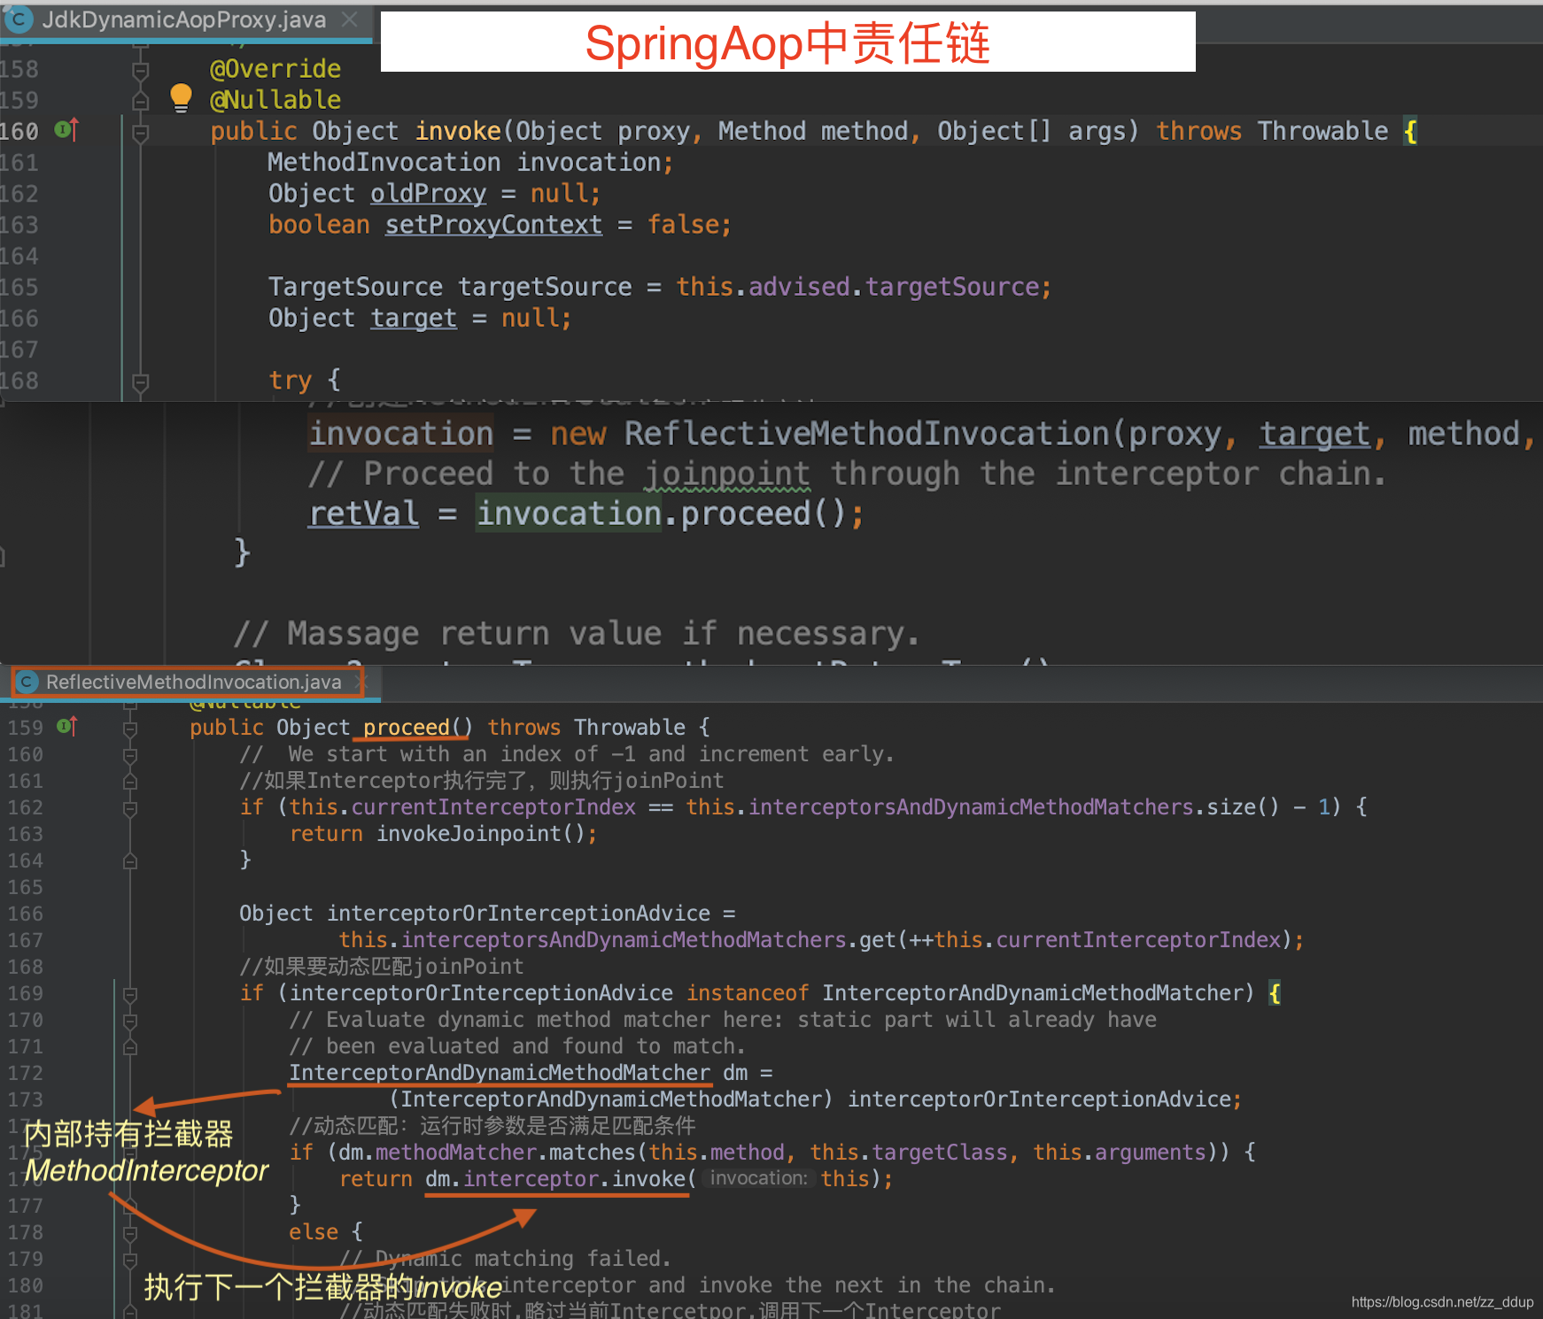
Task: Switch to the JdkDynamicAopProxy.java tab
Action: click(x=183, y=19)
